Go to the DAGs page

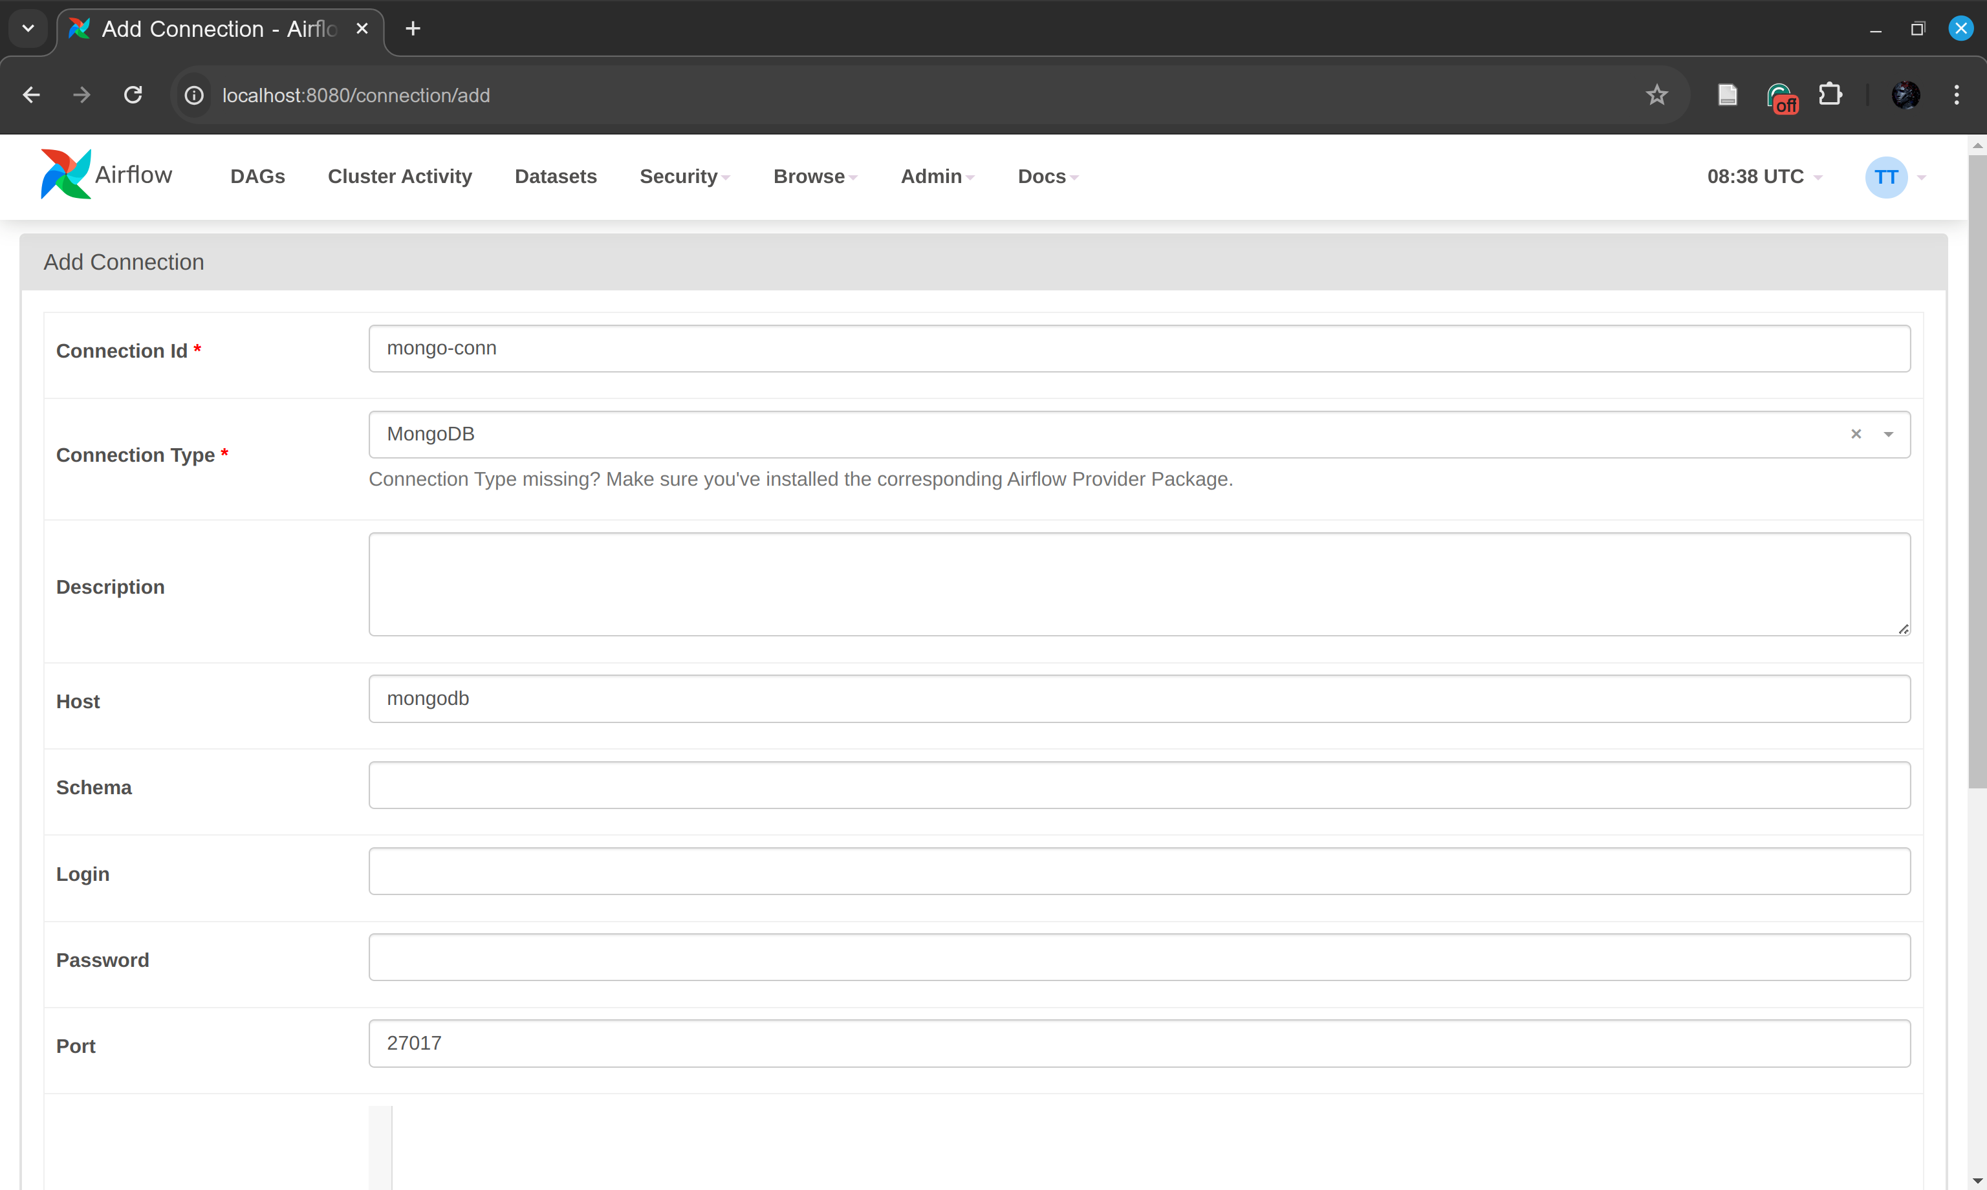point(257,177)
